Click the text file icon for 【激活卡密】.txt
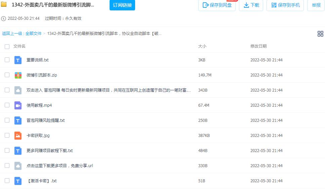This screenshot has width=325, height=189. point(18,181)
